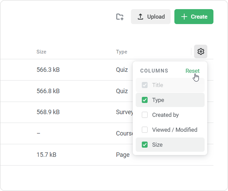Click the dash size cell in Course row
This screenshot has height=191, width=228.
(x=38, y=133)
